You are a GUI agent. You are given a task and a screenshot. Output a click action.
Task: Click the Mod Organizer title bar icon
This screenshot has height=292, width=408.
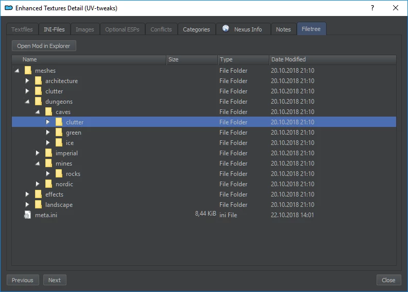pos(9,8)
